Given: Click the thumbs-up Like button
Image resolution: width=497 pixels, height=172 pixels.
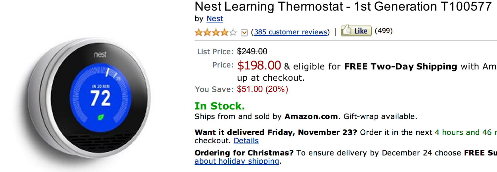Looking at the screenshot, I should [x=356, y=31].
